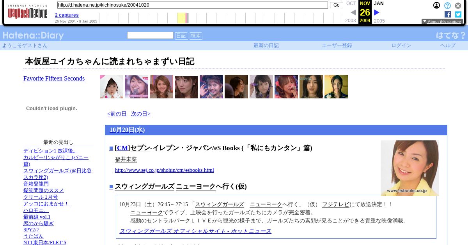Image resolution: width=468 pixels, height=245 pixels.
Task: Open ninth thumbnail of dark-haired girl
Action: (311, 87)
